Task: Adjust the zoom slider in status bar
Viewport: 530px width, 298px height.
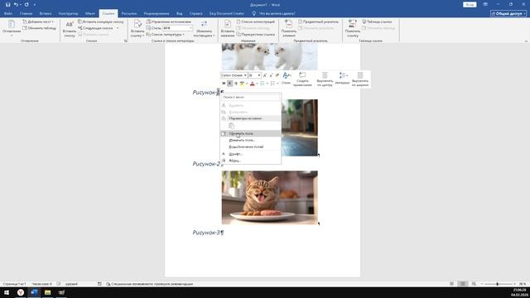Action: click(x=497, y=284)
